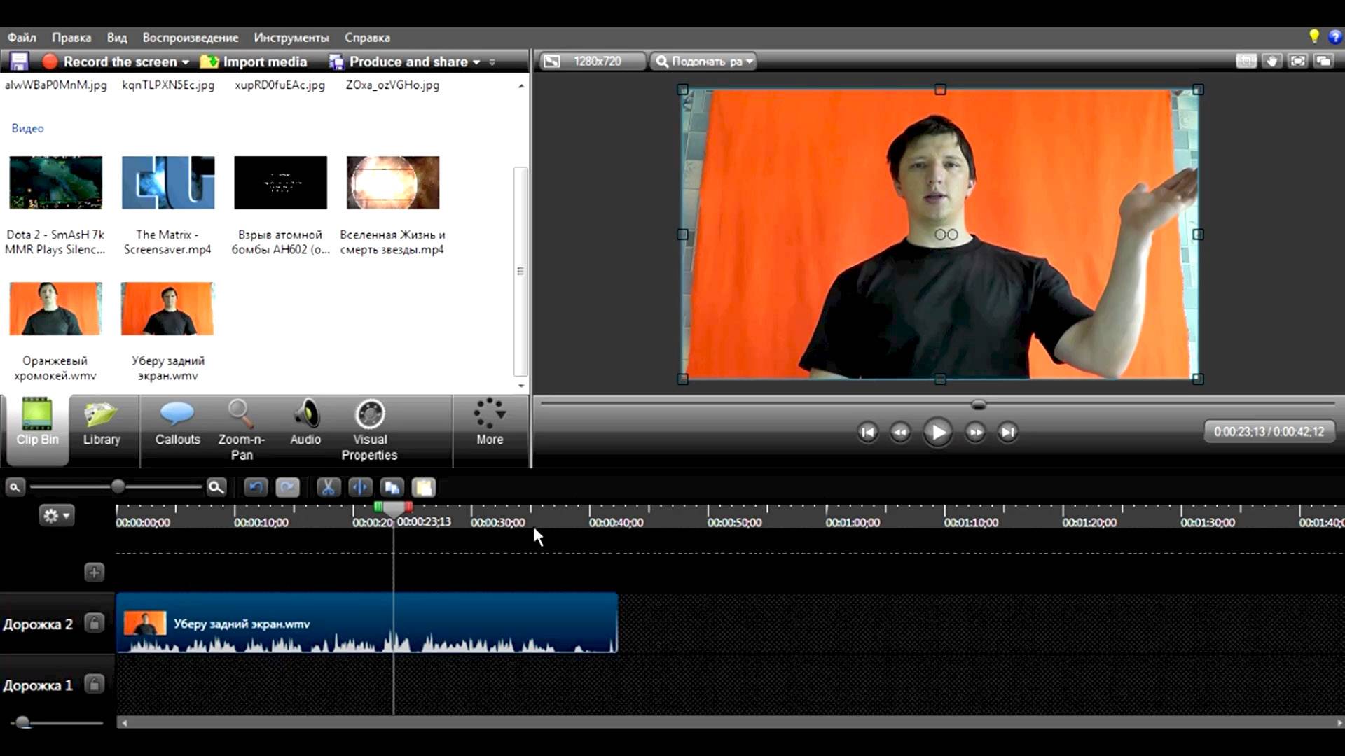Open the timeline settings gear dropdown

(56, 516)
